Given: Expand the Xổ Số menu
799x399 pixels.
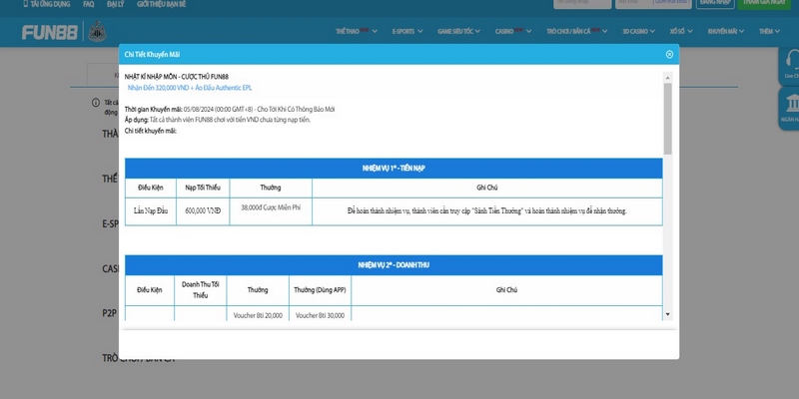Looking at the screenshot, I should [681, 32].
